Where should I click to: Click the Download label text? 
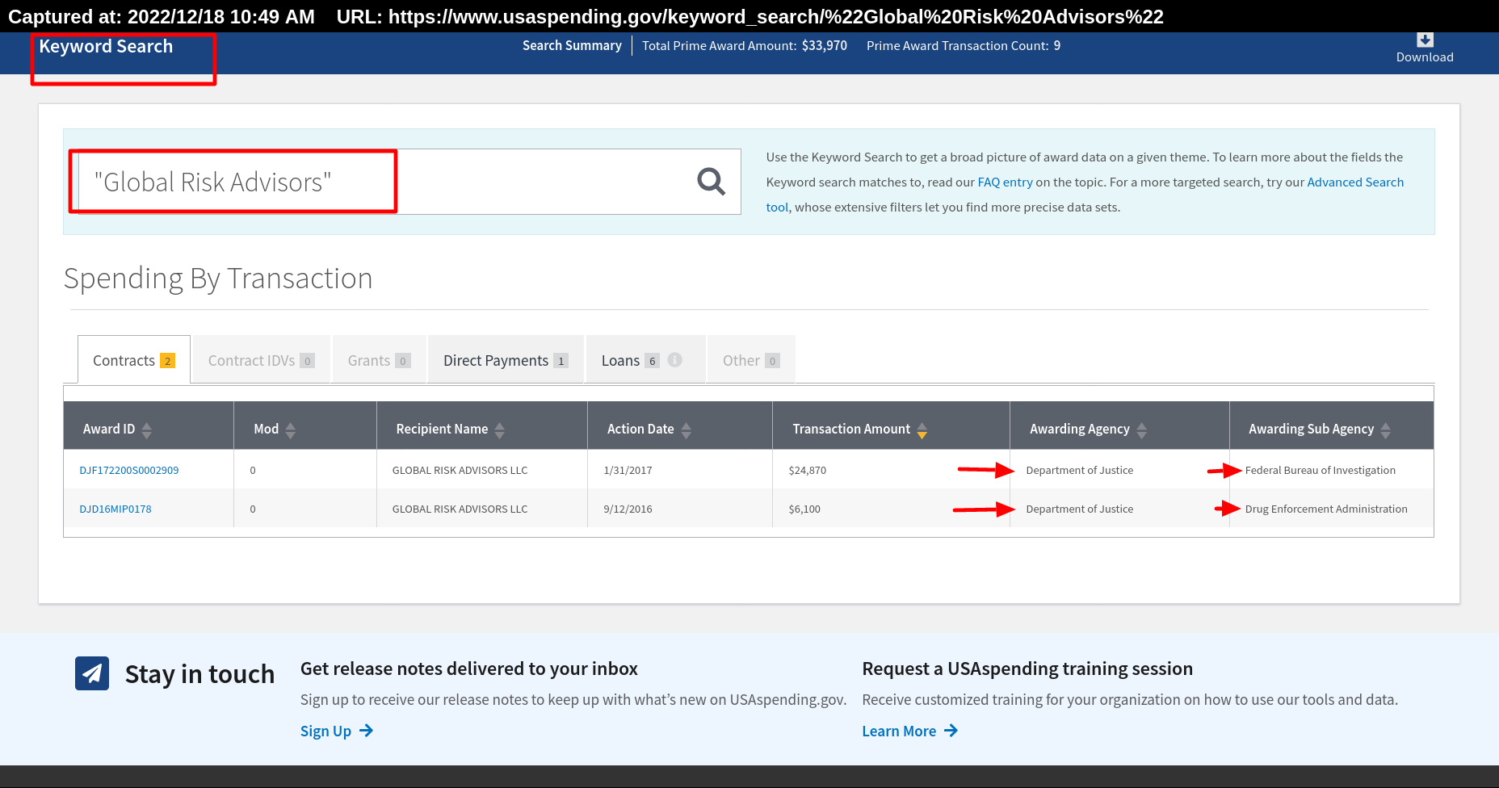pos(1425,57)
